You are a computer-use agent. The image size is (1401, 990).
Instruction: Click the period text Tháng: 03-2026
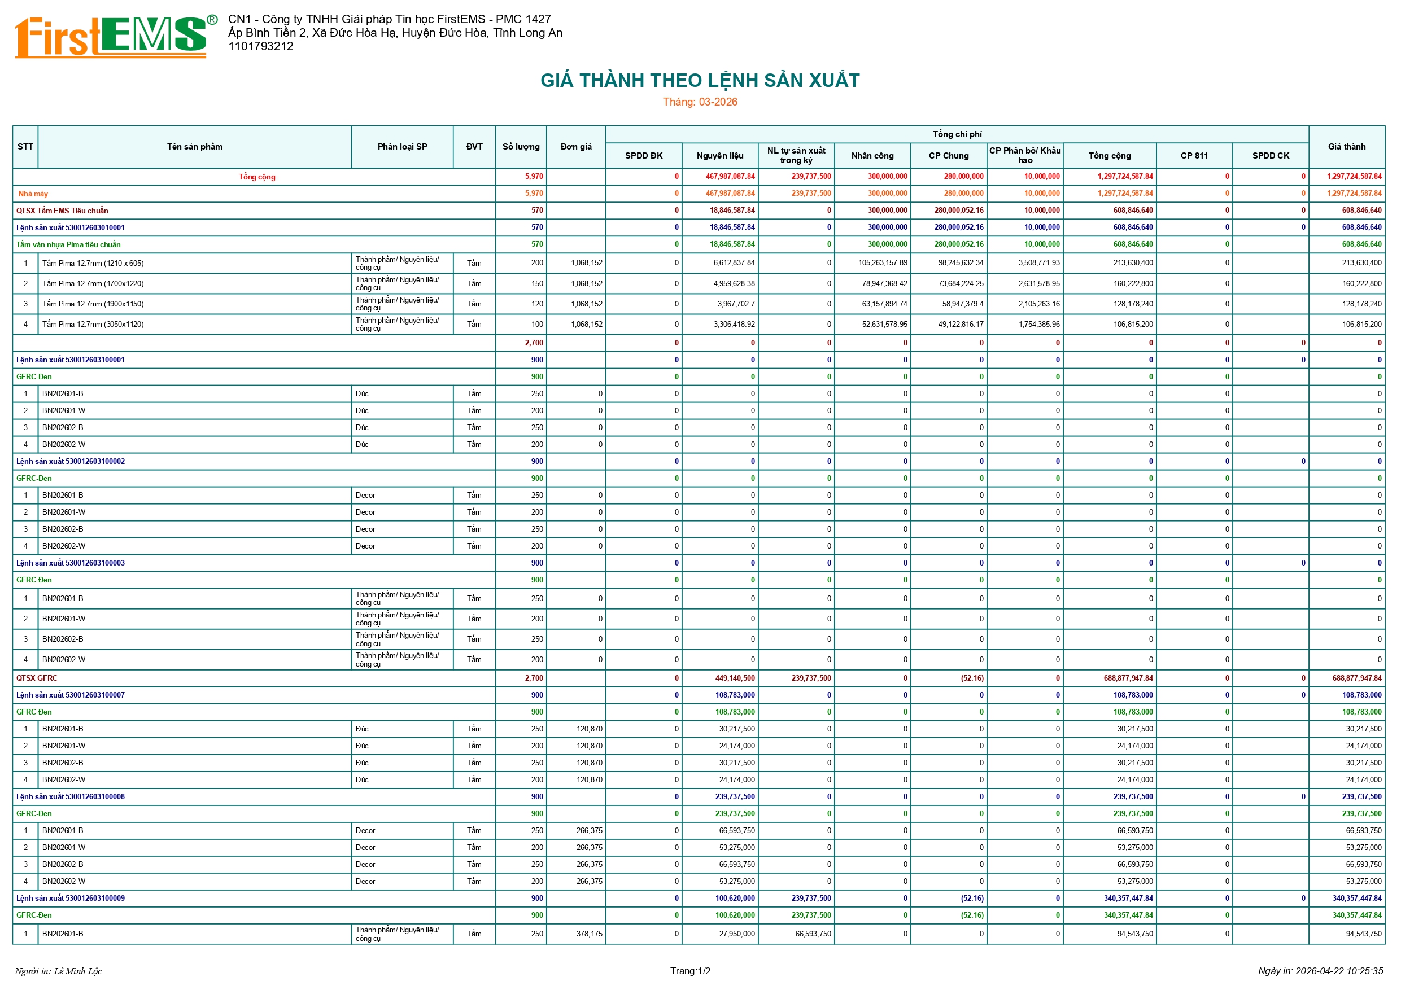pyautogui.click(x=700, y=102)
